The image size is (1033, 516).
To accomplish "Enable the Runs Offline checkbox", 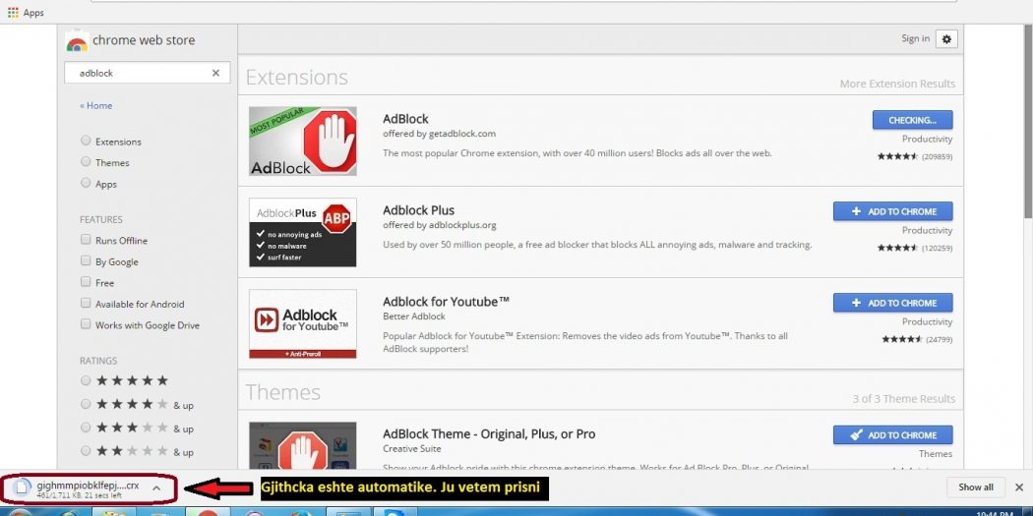I will [x=86, y=240].
